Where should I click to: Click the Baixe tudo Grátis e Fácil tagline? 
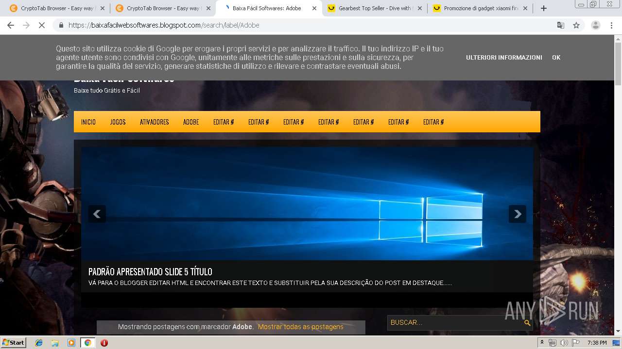pyautogui.click(x=107, y=91)
